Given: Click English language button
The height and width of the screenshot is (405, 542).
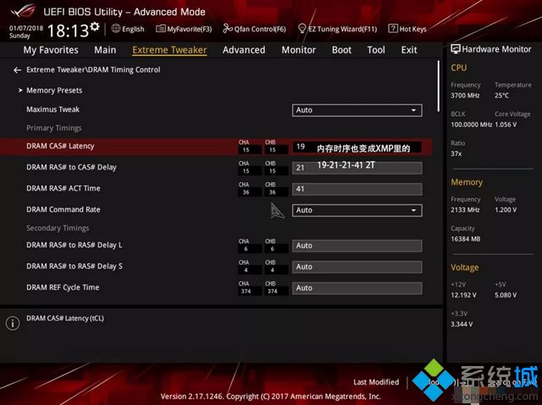Looking at the screenshot, I should (x=128, y=29).
